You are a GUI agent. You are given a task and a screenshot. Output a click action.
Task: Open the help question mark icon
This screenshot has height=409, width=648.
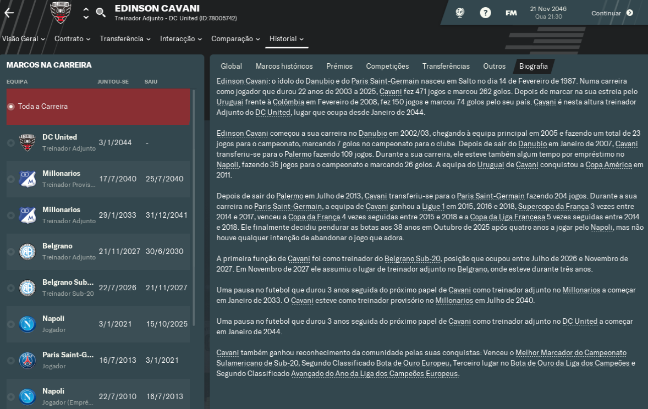click(485, 13)
